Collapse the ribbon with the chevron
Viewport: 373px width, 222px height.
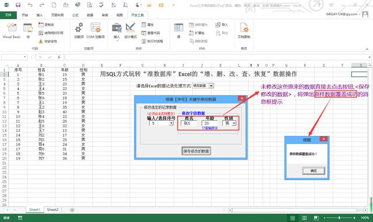point(367,49)
